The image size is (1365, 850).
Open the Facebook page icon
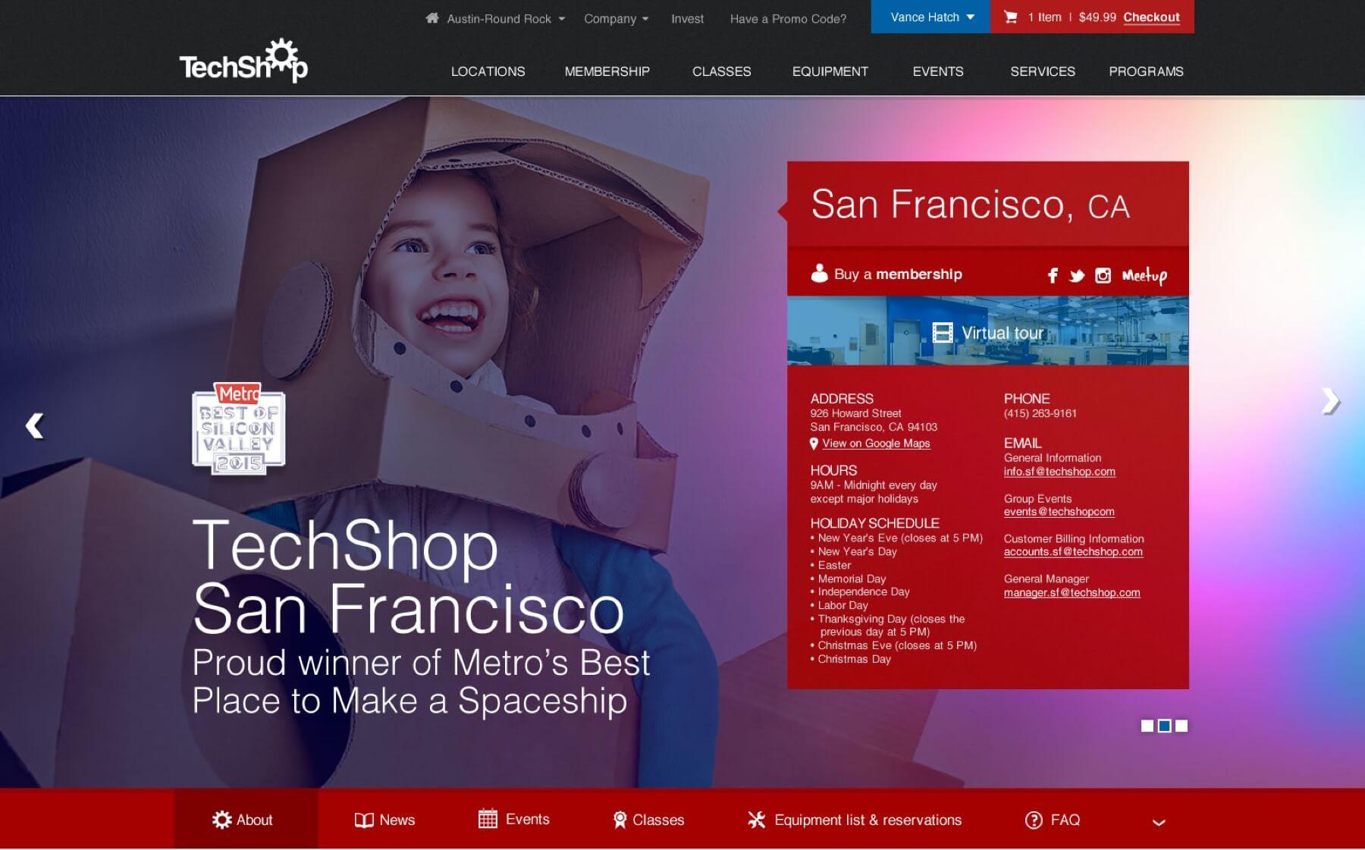pyautogui.click(x=1053, y=275)
